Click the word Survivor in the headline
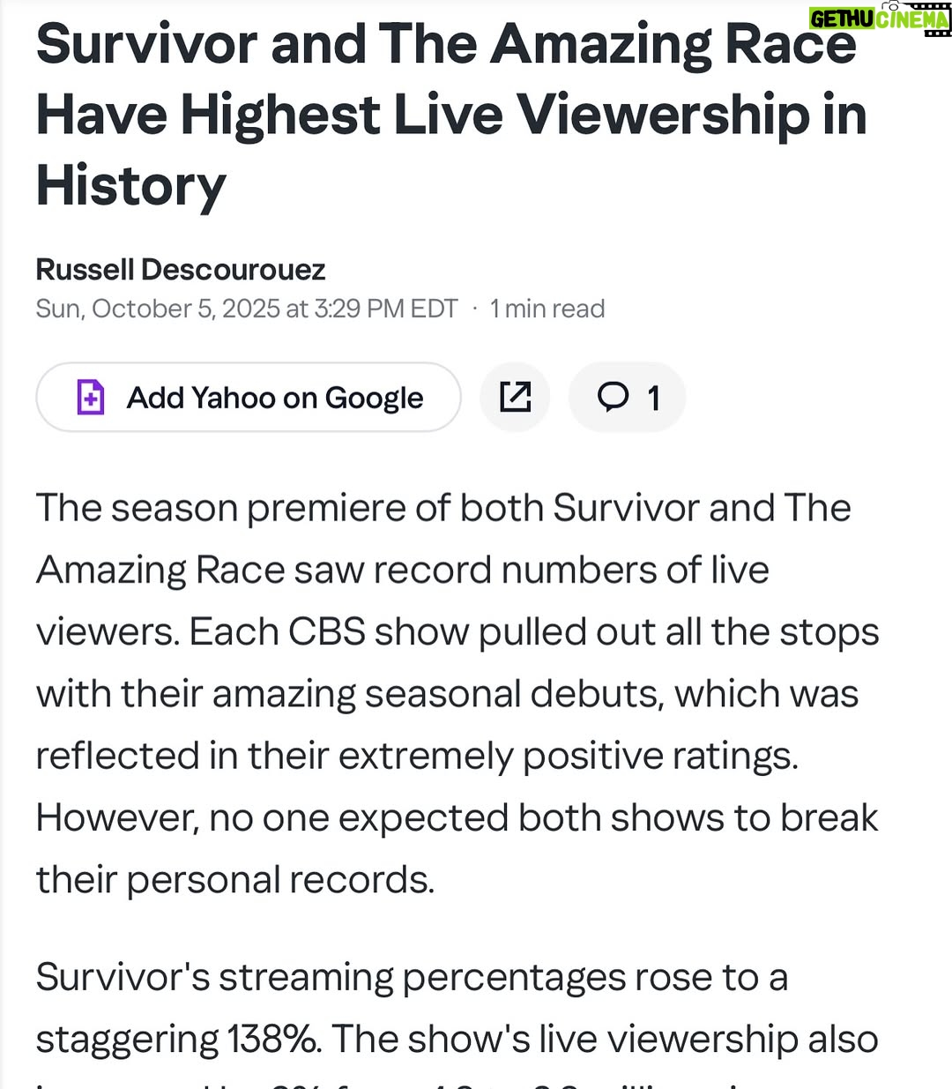 click(147, 44)
